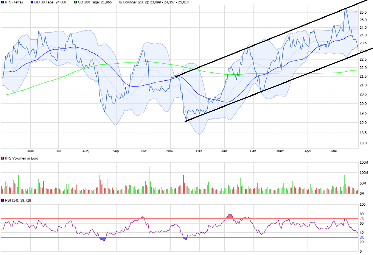The width and height of the screenshot is (373, 255).
Task: Click the tall green volume bar in May
Action: click(x=344, y=184)
